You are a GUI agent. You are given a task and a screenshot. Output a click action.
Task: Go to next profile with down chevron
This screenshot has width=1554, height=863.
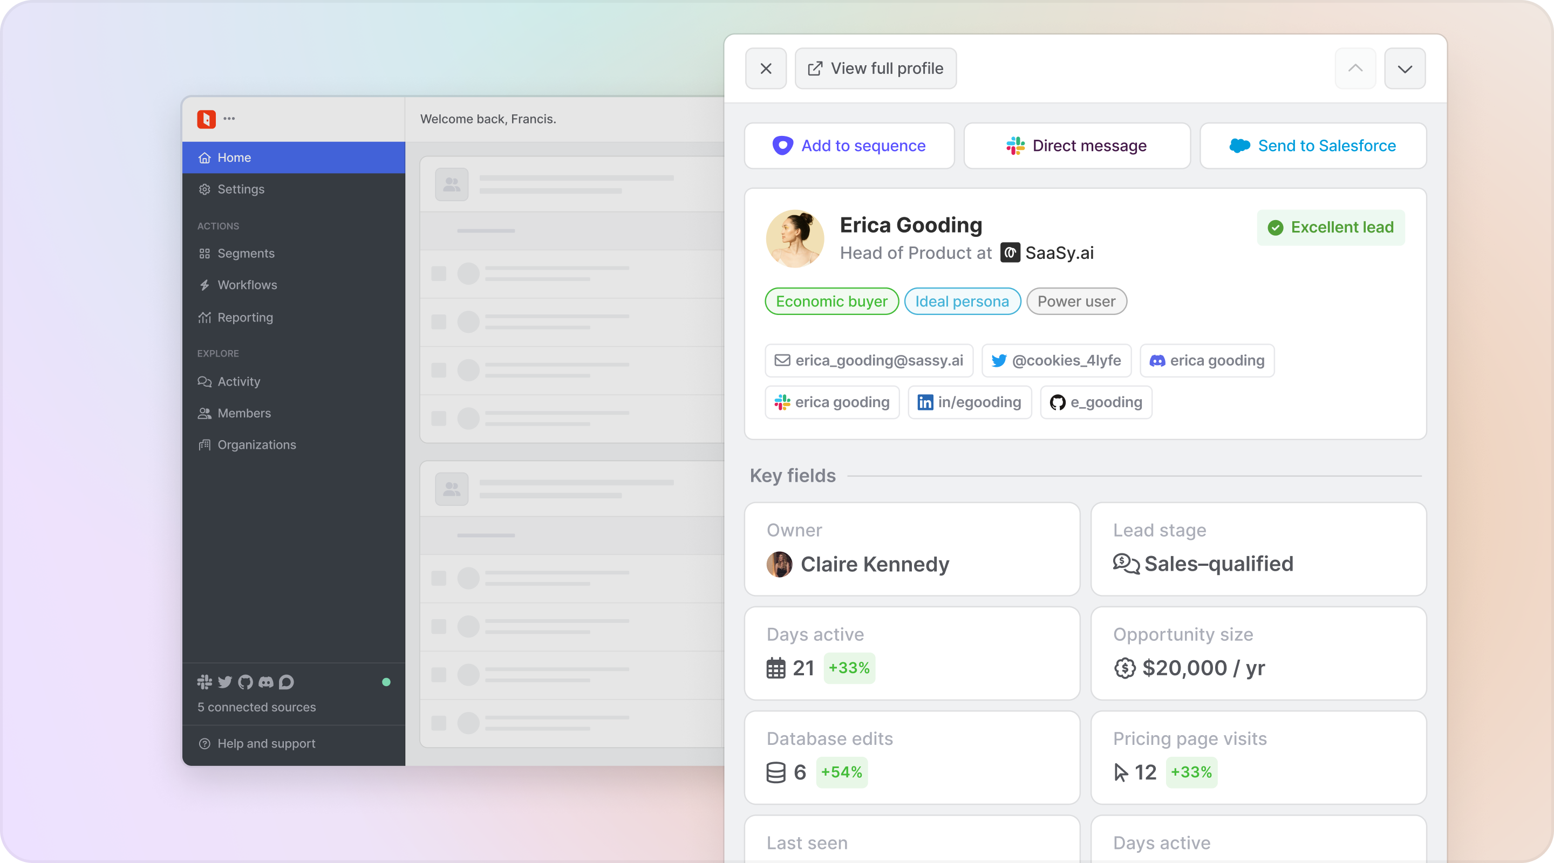(x=1405, y=69)
